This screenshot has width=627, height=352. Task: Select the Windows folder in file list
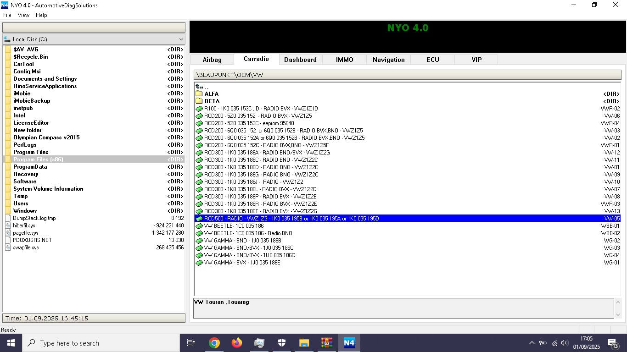click(x=25, y=211)
